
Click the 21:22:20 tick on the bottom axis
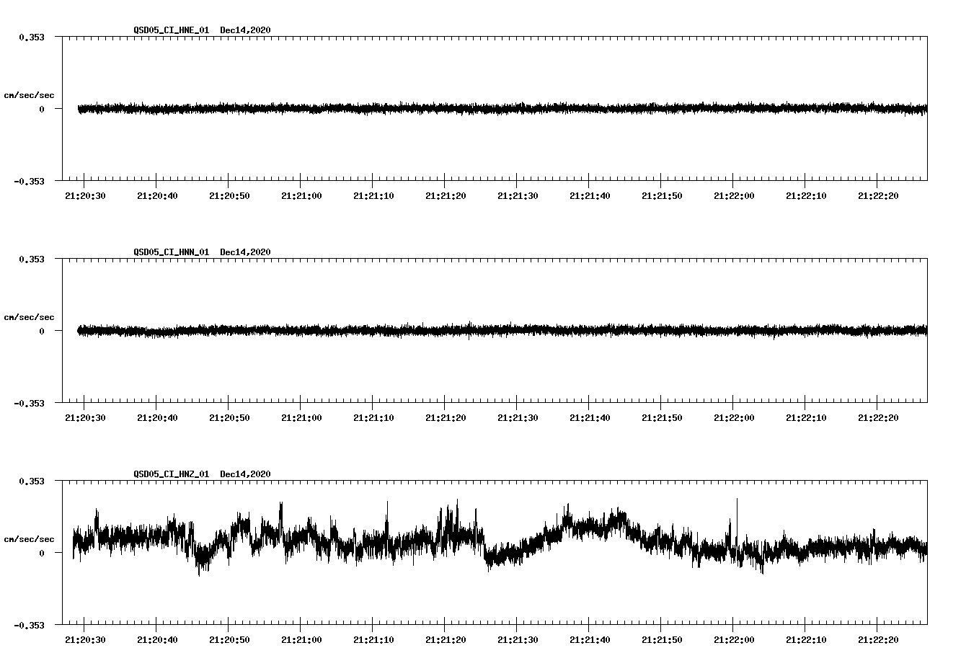point(880,638)
